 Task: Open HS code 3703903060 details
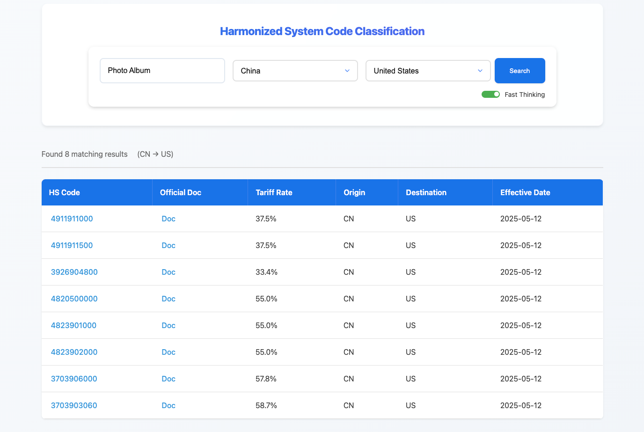click(74, 405)
